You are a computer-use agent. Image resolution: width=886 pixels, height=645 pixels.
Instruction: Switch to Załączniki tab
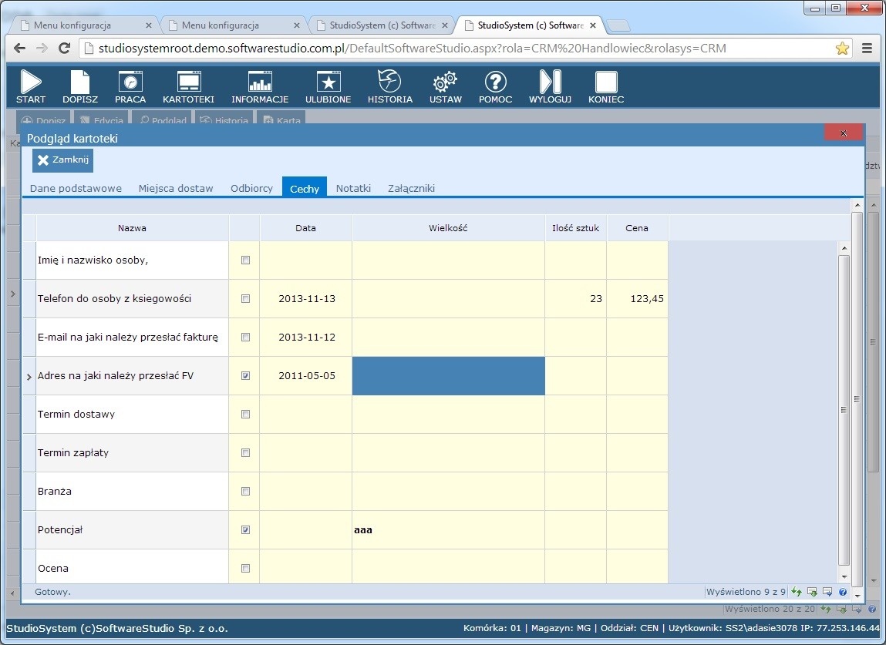[x=411, y=188]
